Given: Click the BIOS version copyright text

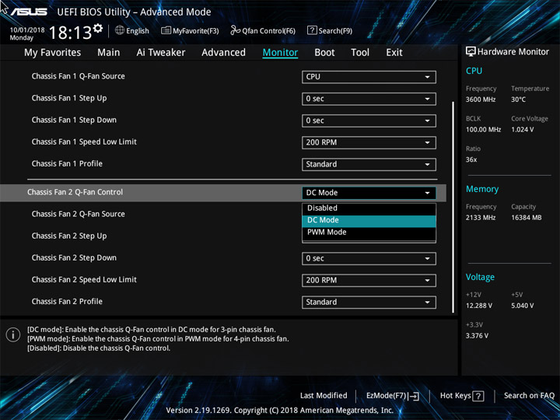Looking at the screenshot, I should (280, 410).
